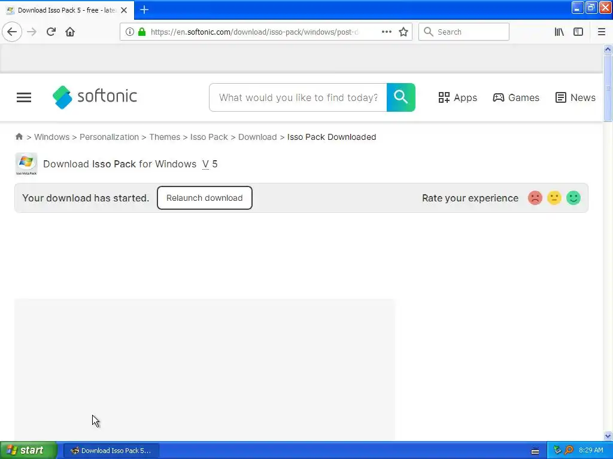Click the keyboard icon in the taskbar

(535, 451)
